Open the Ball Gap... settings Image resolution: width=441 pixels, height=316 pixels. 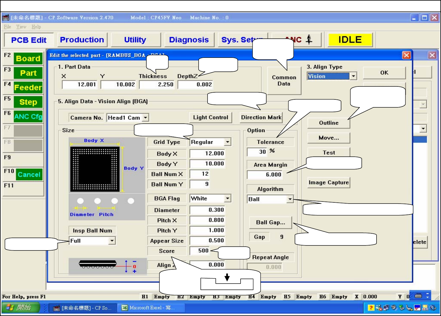[270, 222]
